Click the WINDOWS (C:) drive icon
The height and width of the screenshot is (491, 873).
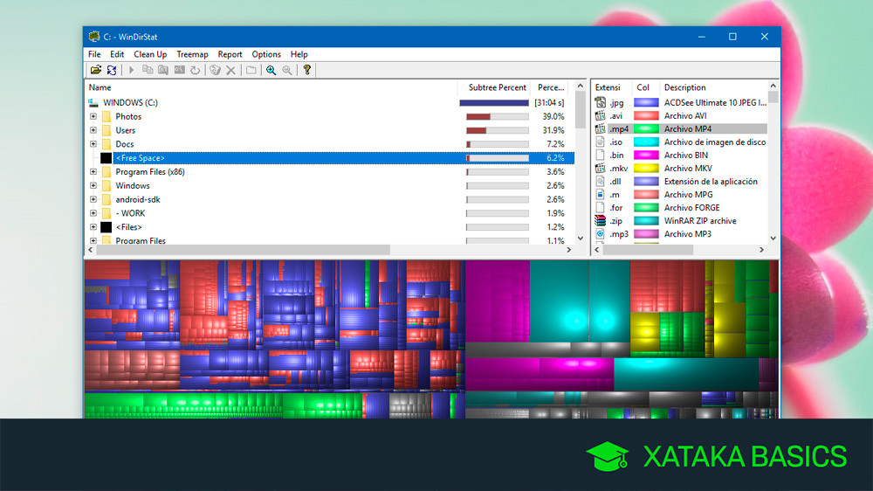[93, 102]
